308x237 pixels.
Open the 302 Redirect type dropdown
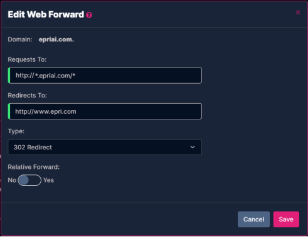coord(105,147)
